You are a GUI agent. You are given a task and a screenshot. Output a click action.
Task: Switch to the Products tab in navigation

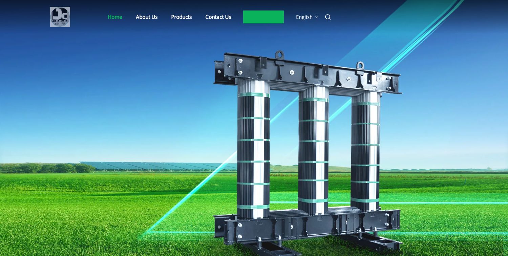(x=182, y=17)
